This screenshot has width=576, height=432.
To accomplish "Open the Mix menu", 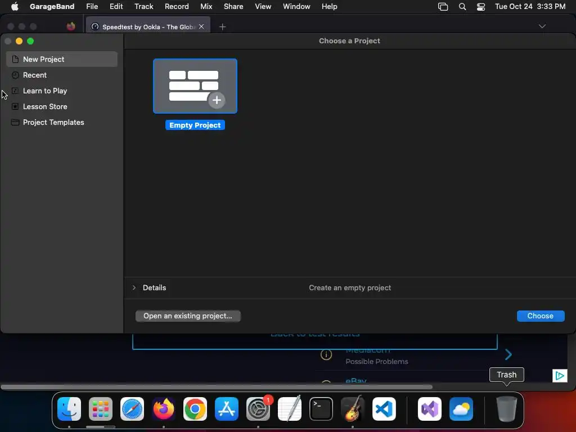I will [206, 6].
